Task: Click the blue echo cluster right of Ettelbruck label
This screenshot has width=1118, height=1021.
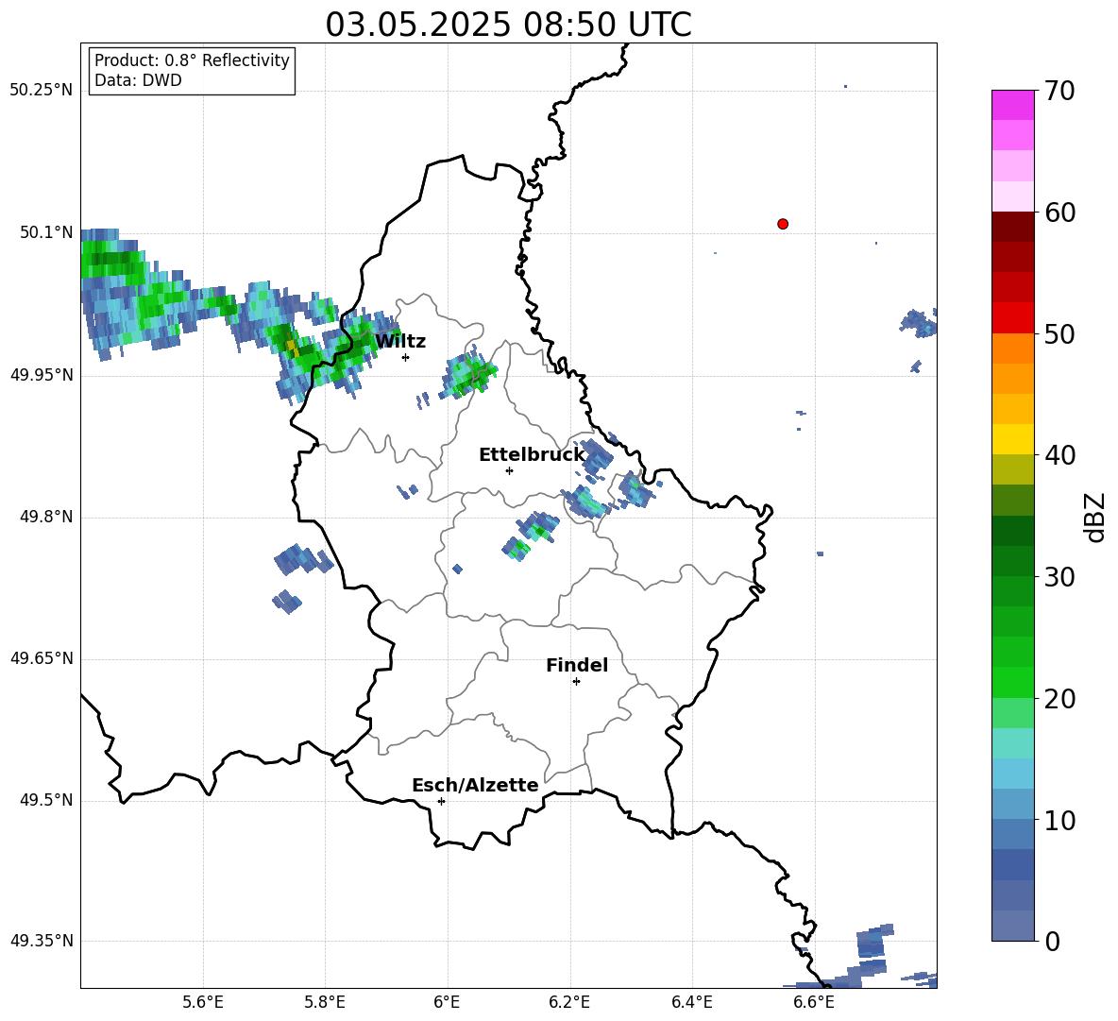Action: point(596,456)
